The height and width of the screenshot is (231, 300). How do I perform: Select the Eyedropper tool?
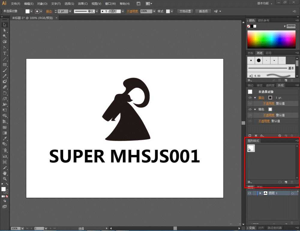point(4,139)
